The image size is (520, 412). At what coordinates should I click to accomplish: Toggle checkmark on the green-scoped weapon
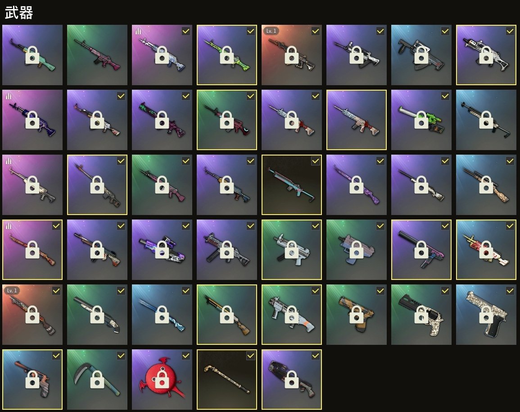445,96
